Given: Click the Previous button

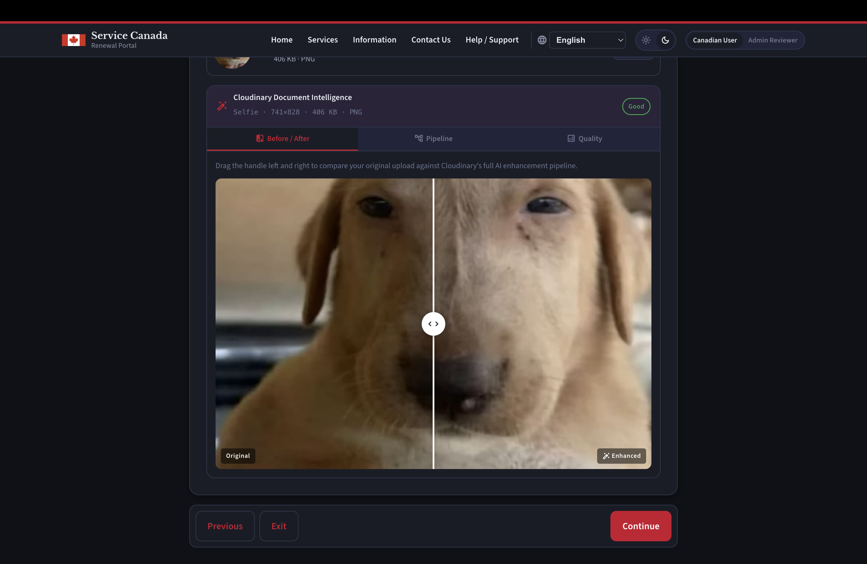Looking at the screenshot, I should point(225,526).
